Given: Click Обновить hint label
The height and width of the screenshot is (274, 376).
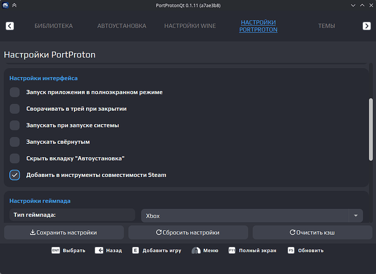Looking at the screenshot, I should 311,250.
